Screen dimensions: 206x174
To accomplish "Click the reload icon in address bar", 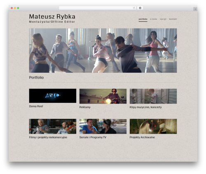I will tap(134, 8).
